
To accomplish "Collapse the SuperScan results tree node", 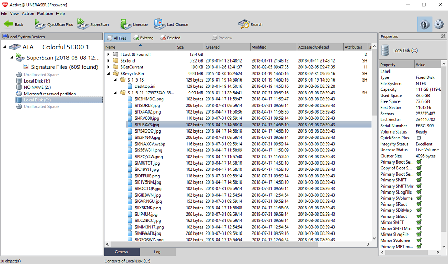I will (12, 58).
